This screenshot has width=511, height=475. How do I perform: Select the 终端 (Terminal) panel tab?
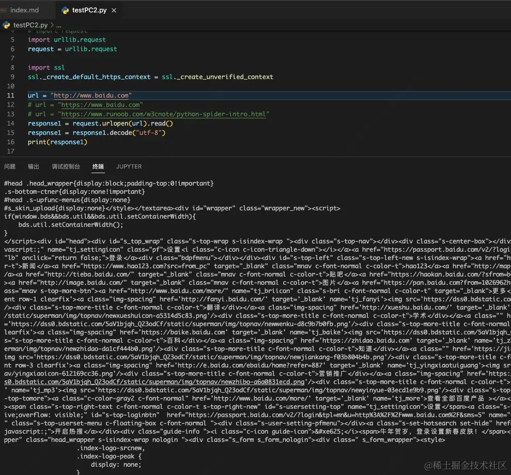[x=98, y=166]
